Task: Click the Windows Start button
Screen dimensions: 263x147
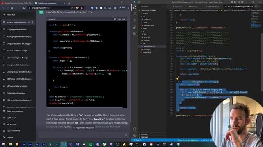Action: pos(3,144)
